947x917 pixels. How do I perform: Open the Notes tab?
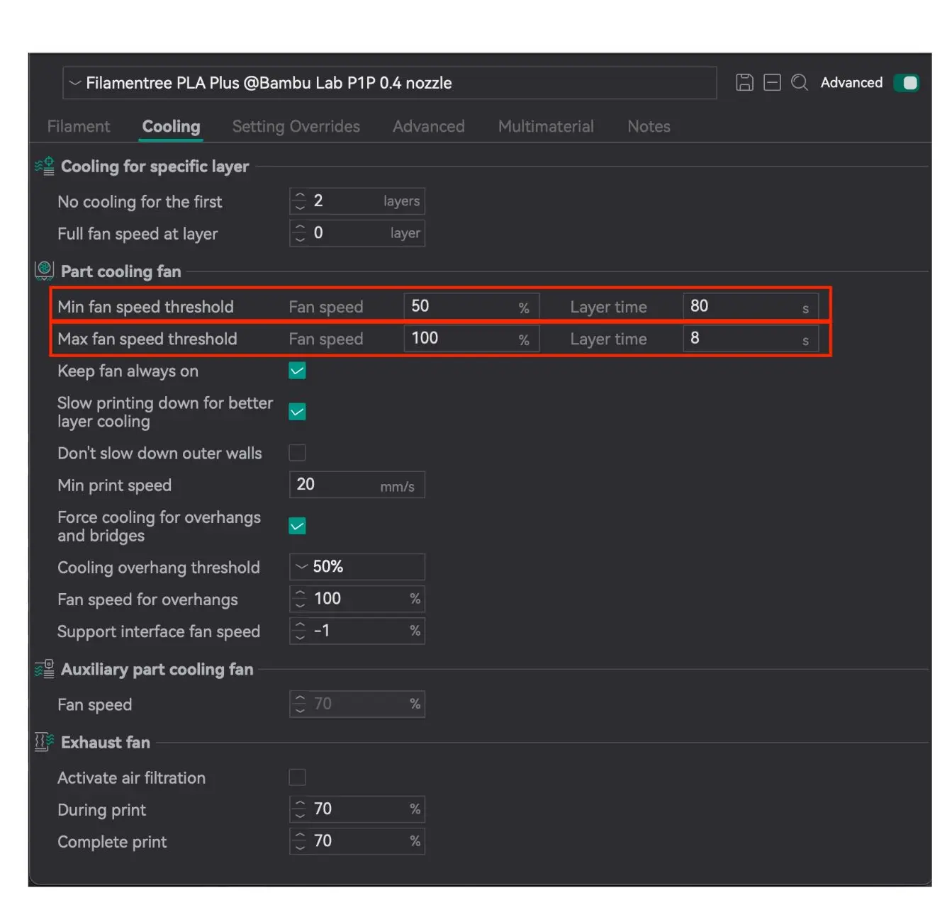[649, 126]
